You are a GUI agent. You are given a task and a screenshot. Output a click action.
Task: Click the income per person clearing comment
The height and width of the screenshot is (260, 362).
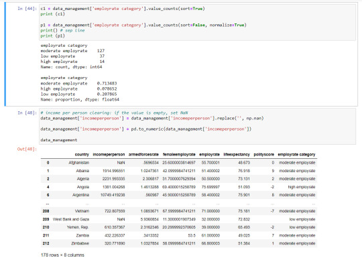click(114, 113)
